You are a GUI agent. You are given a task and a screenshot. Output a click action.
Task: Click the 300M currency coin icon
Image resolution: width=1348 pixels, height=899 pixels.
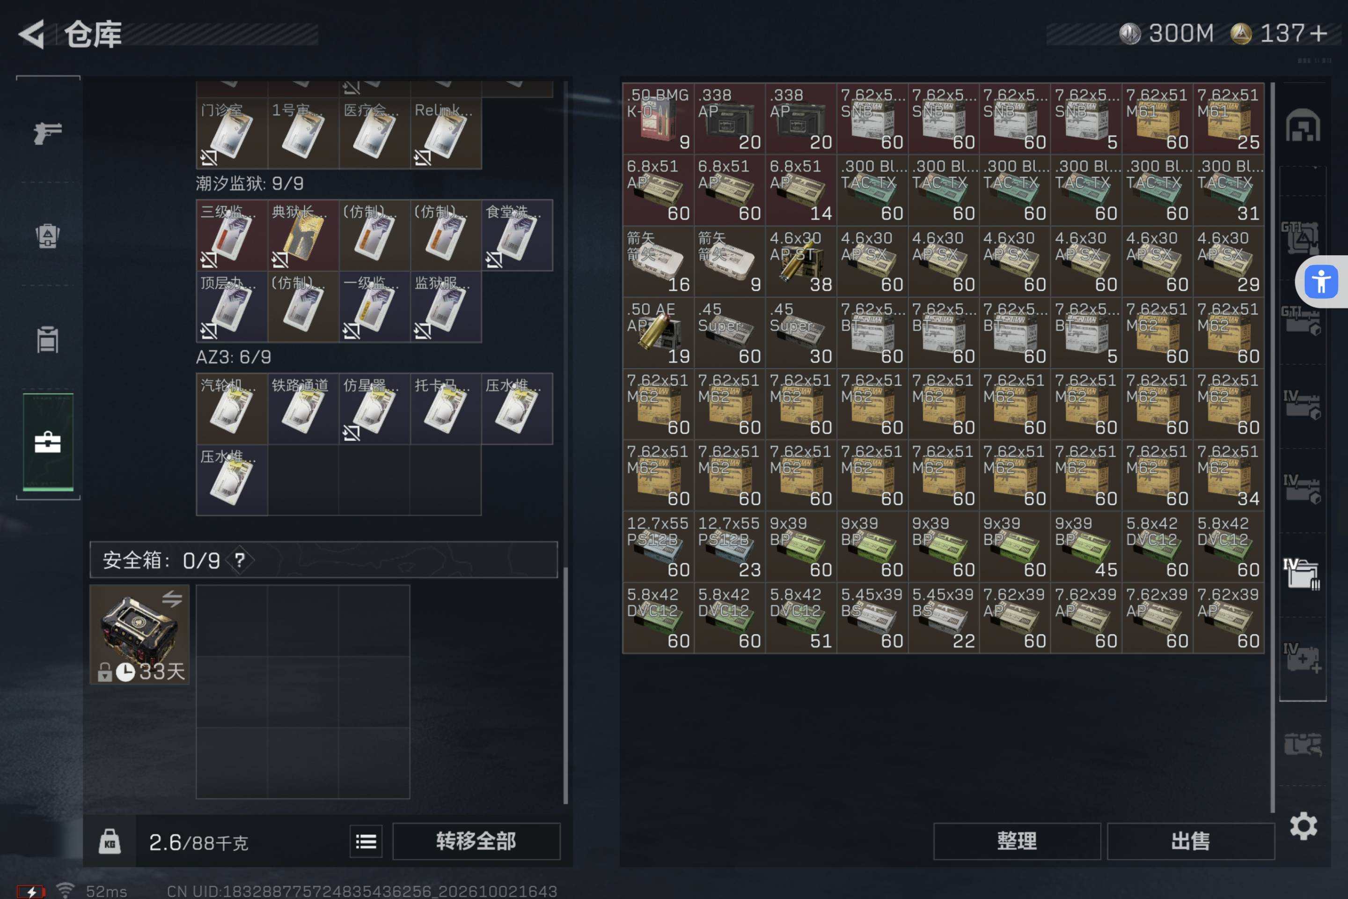coord(1130,34)
